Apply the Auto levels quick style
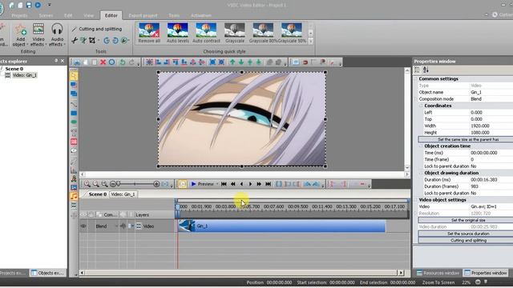 178,33
